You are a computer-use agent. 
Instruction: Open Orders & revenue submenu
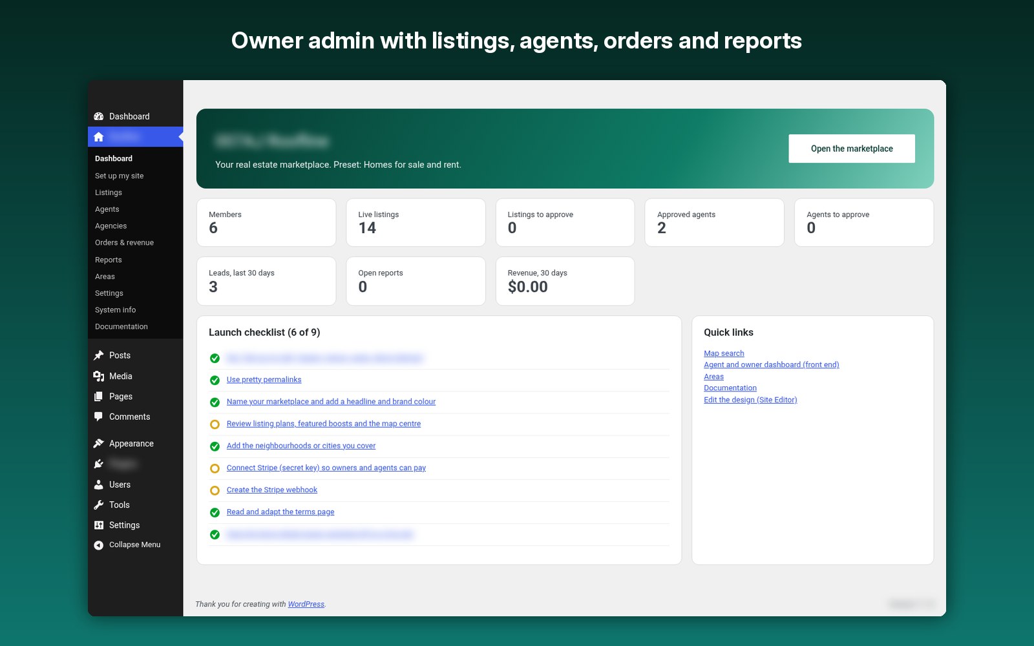point(125,243)
